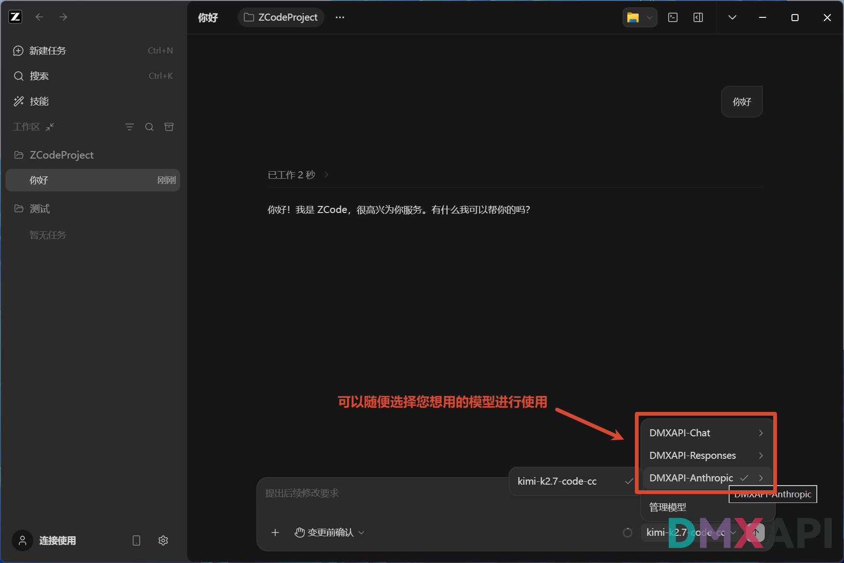Open settings with the gear icon

[x=163, y=540]
